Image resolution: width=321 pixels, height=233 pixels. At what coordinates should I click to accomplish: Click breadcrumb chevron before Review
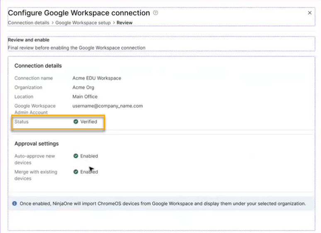[114, 22]
